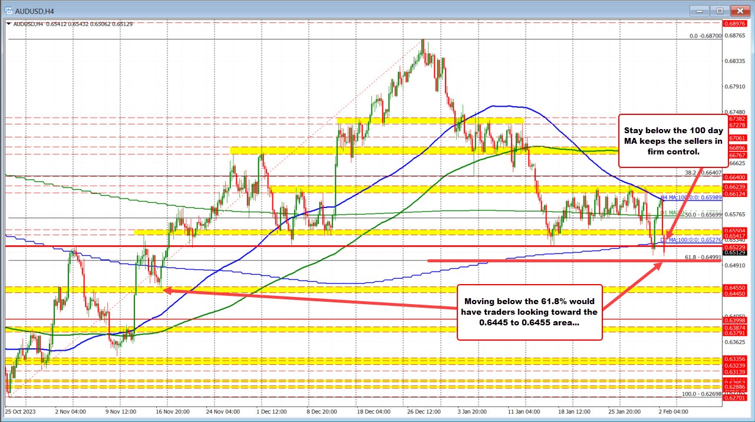The image size is (755, 422).
Task: Select the yellow highlighted zone near 0.67382
Action: click(430, 120)
